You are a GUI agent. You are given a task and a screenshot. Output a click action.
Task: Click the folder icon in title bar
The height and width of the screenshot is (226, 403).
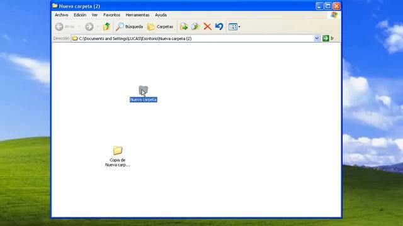tap(55, 6)
